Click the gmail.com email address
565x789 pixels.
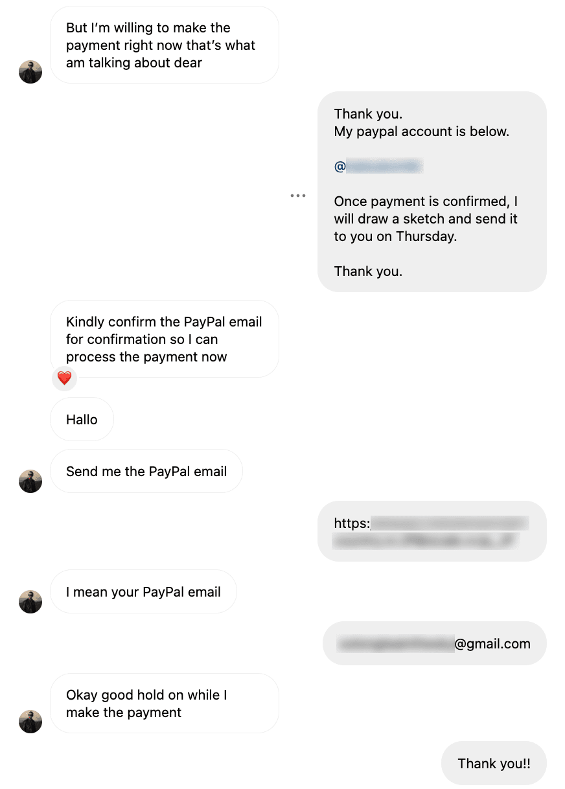tap(434, 643)
